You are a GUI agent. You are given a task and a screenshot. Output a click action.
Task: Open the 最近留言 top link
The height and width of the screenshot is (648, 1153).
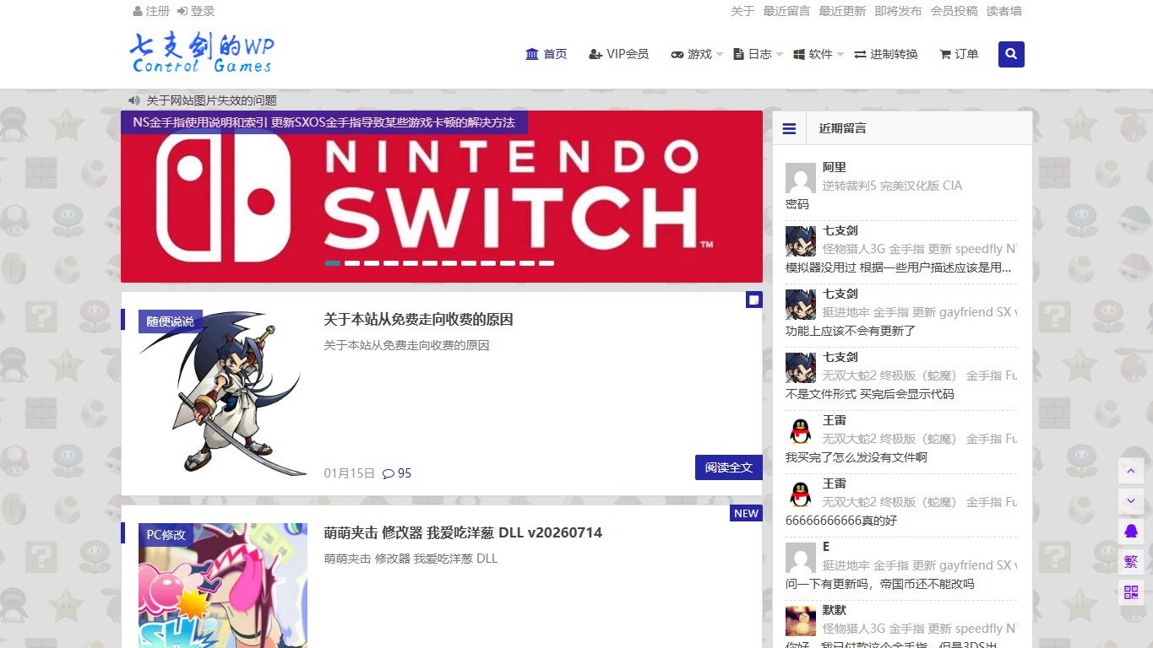[x=786, y=11]
